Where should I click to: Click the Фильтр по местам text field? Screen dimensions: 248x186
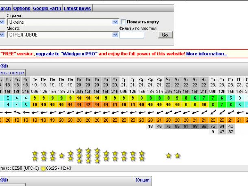point(131,35)
